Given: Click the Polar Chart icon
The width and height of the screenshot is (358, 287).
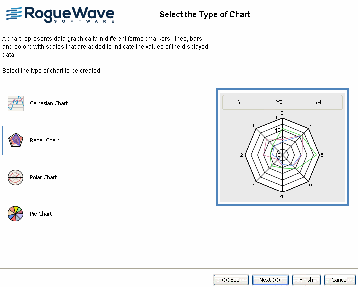Looking at the screenshot, I should [x=16, y=177].
